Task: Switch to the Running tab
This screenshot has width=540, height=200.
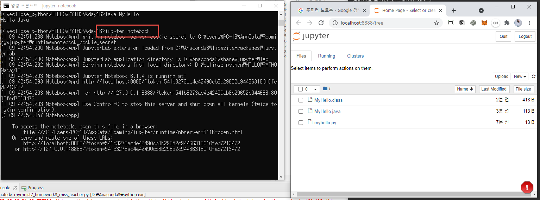Action: tap(326, 56)
